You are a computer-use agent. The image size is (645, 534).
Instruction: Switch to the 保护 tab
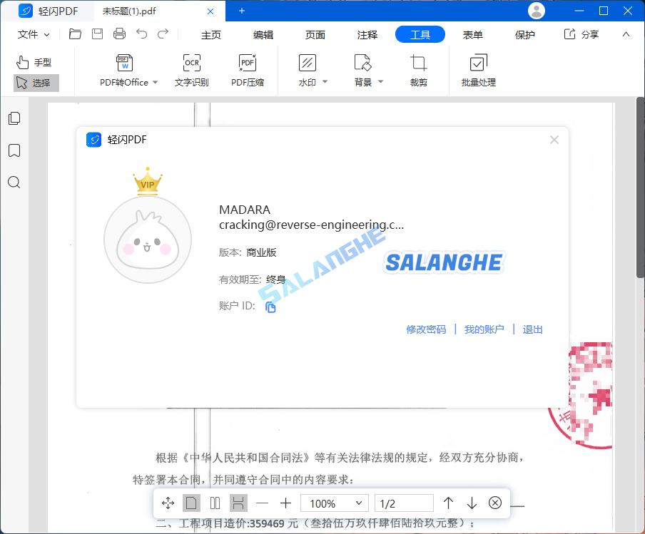525,34
